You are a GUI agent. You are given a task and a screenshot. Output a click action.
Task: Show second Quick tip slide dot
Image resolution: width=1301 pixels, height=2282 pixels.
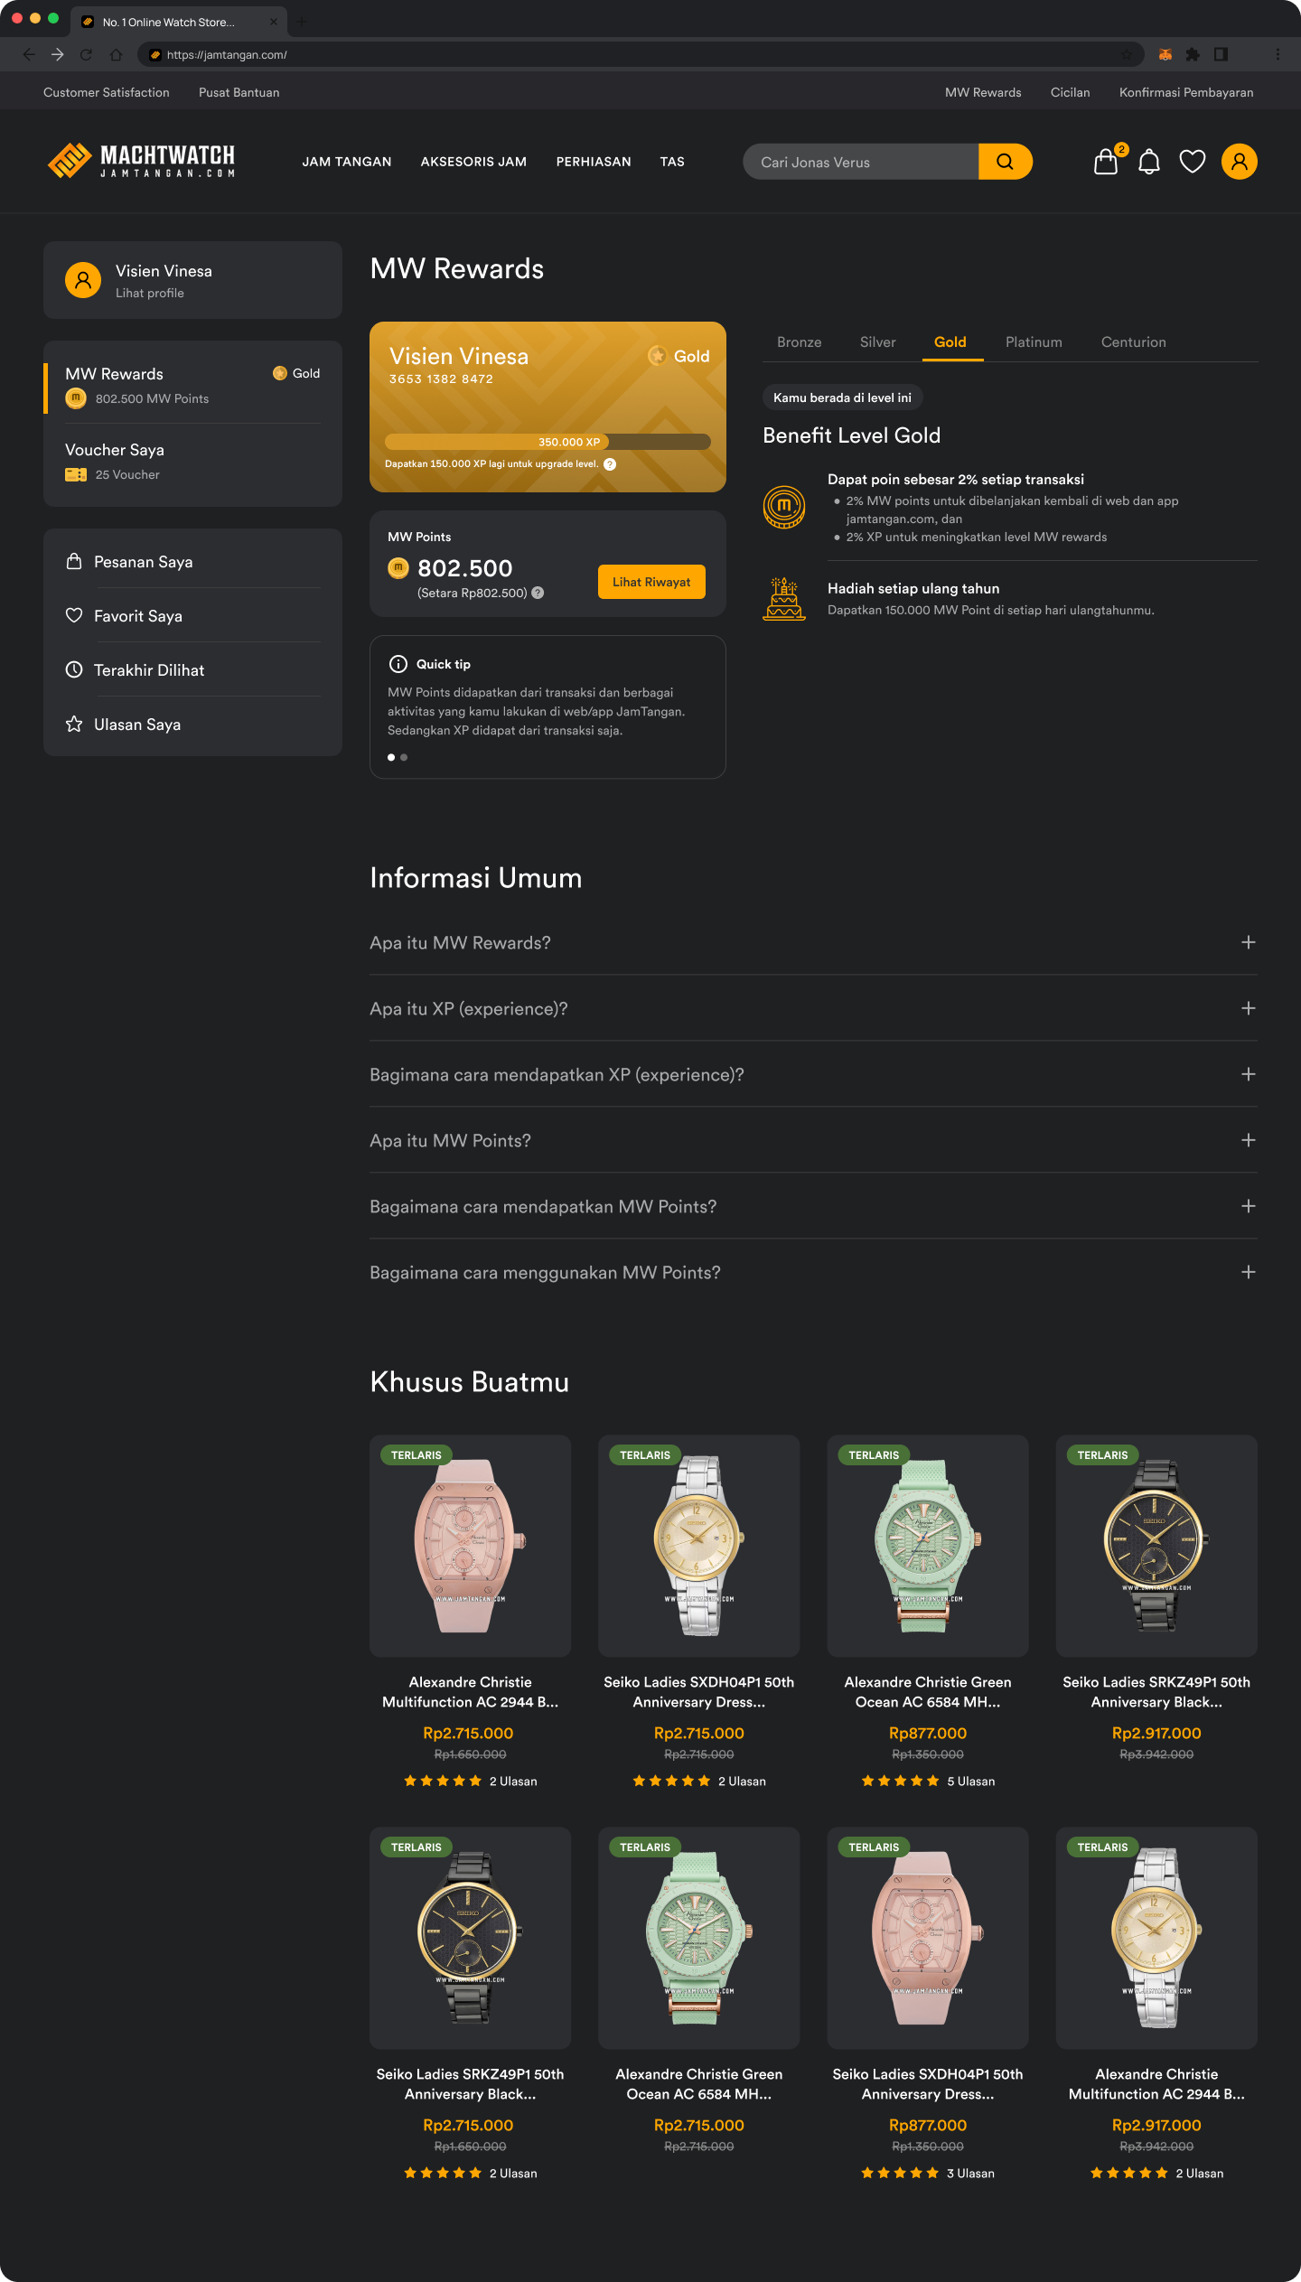tap(404, 757)
